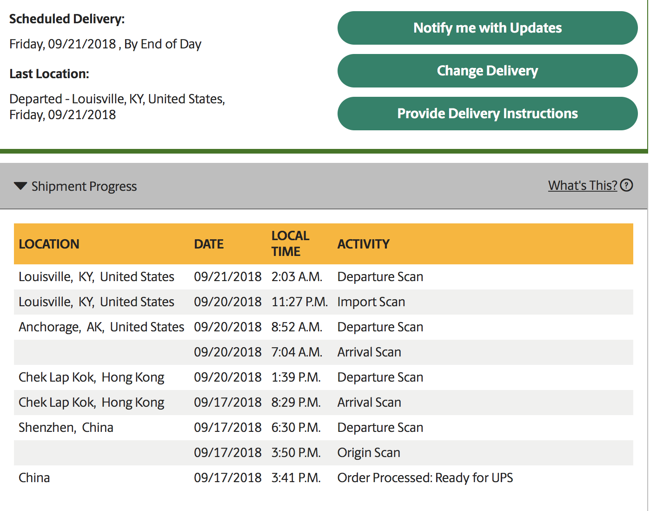Collapse the Shipment Progress triangle
Image resolution: width=650 pixels, height=511 pixels.
20,186
